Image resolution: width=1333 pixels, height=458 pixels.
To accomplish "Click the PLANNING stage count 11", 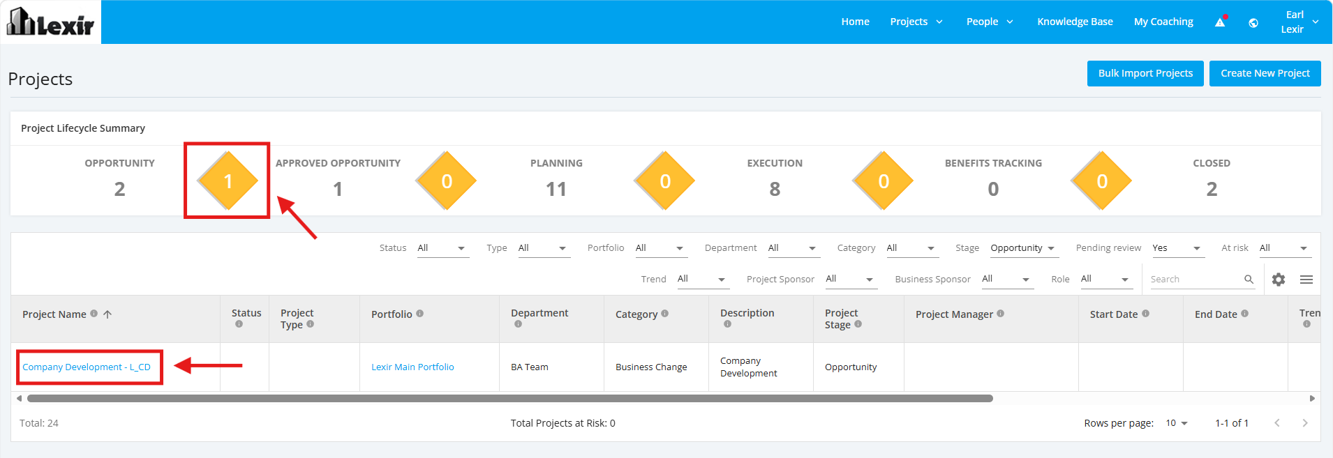I will [556, 189].
